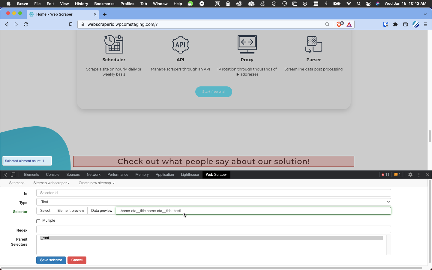
Task: Click the Save selector button
Action: (51, 260)
